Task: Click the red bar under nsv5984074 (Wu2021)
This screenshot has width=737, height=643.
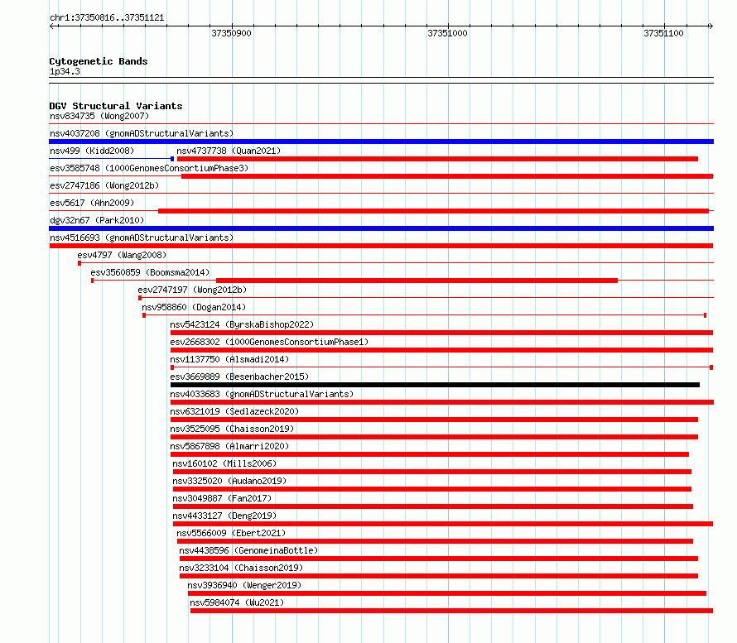Action: (451, 611)
